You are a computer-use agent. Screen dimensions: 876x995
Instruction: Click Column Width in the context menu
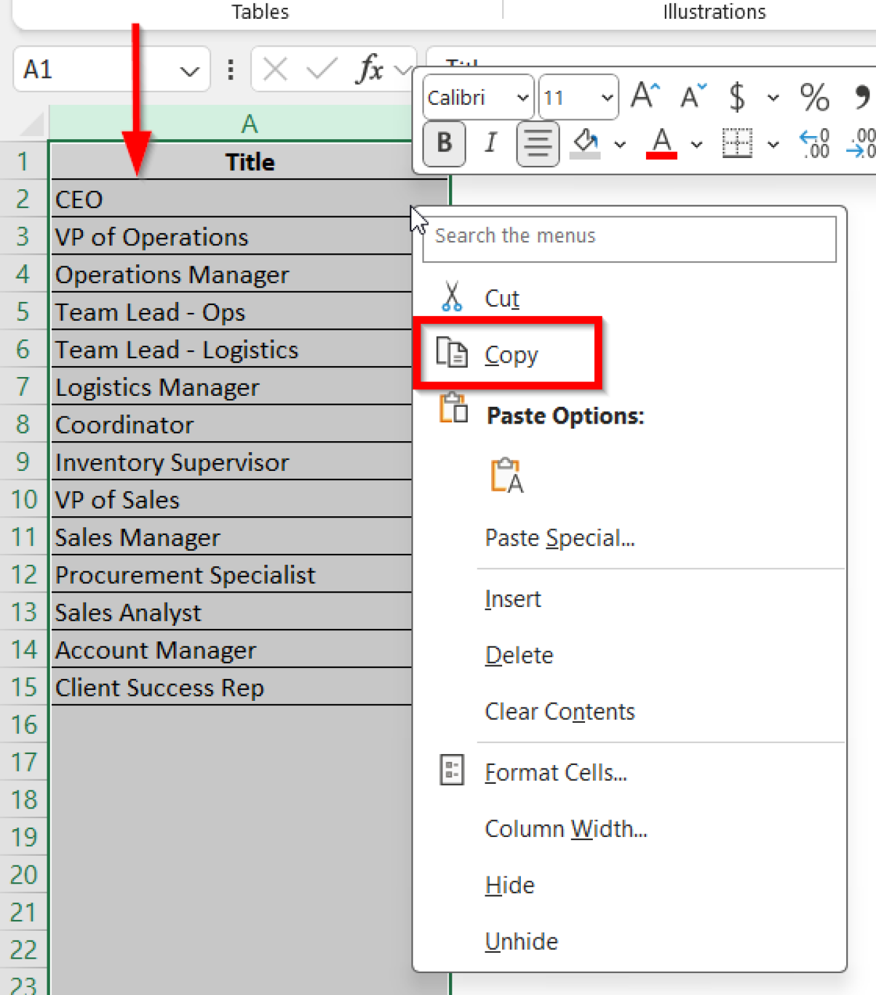click(565, 829)
